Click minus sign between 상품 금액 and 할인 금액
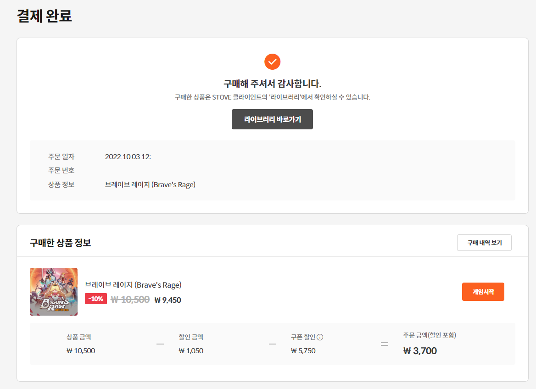This screenshot has width=536, height=389. click(x=160, y=344)
